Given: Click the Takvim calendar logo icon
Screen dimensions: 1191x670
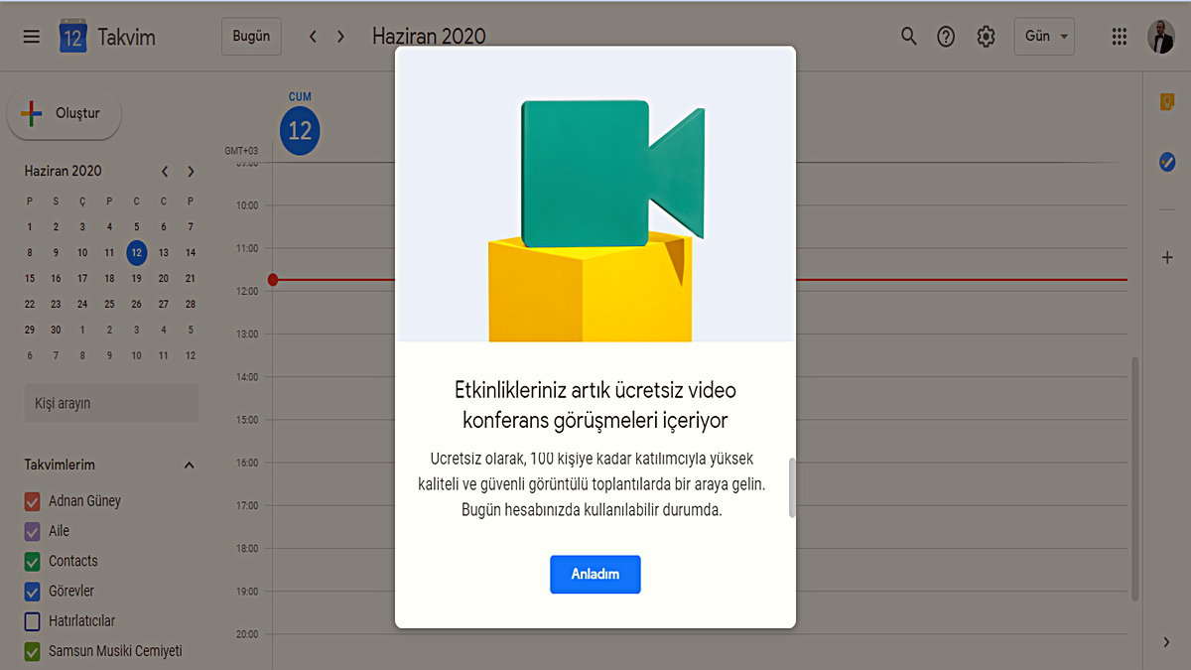Looking at the screenshot, I should pyautogui.click(x=73, y=37).
